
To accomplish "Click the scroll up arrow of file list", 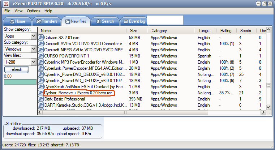I will [x=268, y=30].
